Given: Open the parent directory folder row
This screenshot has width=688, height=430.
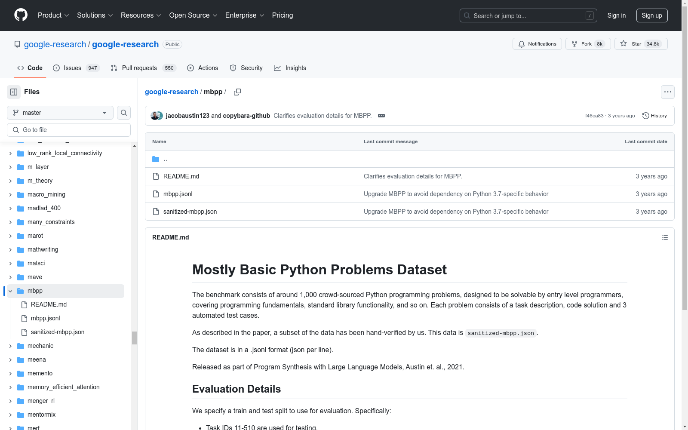Looking at the screenshot, I should point(409,159).
